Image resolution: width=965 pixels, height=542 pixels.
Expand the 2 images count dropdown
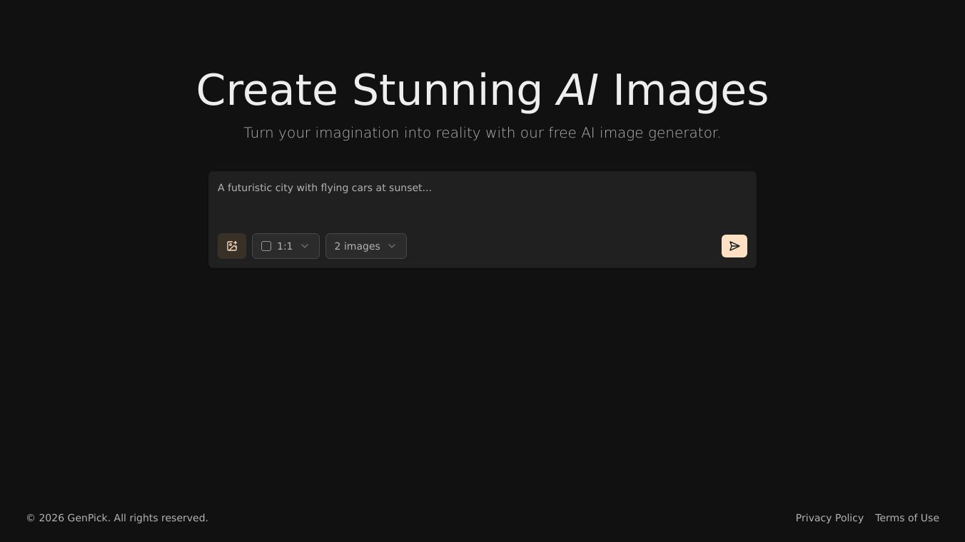point(366,246)
